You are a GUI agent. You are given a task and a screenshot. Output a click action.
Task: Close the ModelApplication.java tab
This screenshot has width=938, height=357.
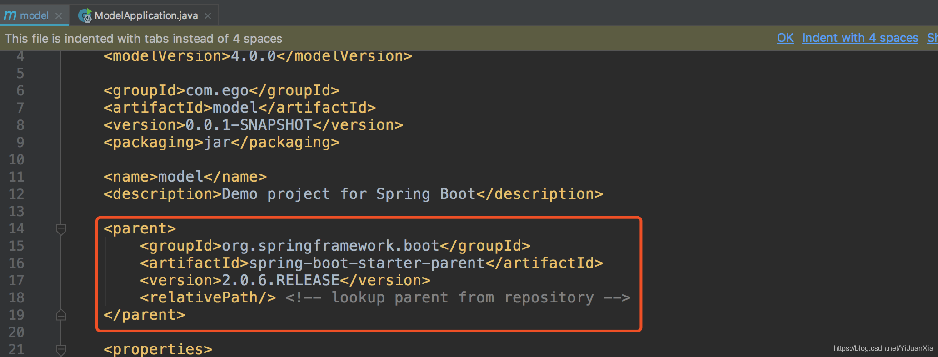click(x=208, y=16)
